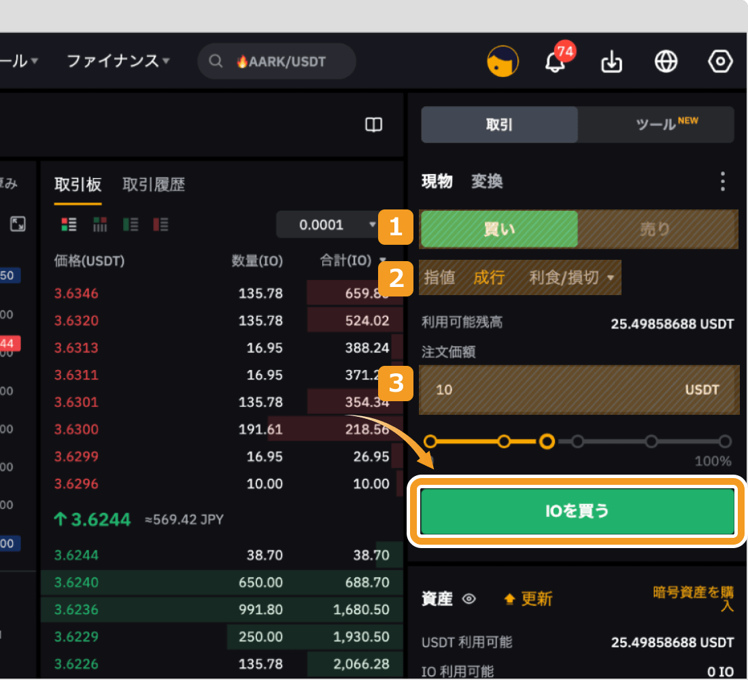The width and height of the screenshot is (748, 680).
Task: Click the expand chart fullscreen icon
Action: coord(18,224)
